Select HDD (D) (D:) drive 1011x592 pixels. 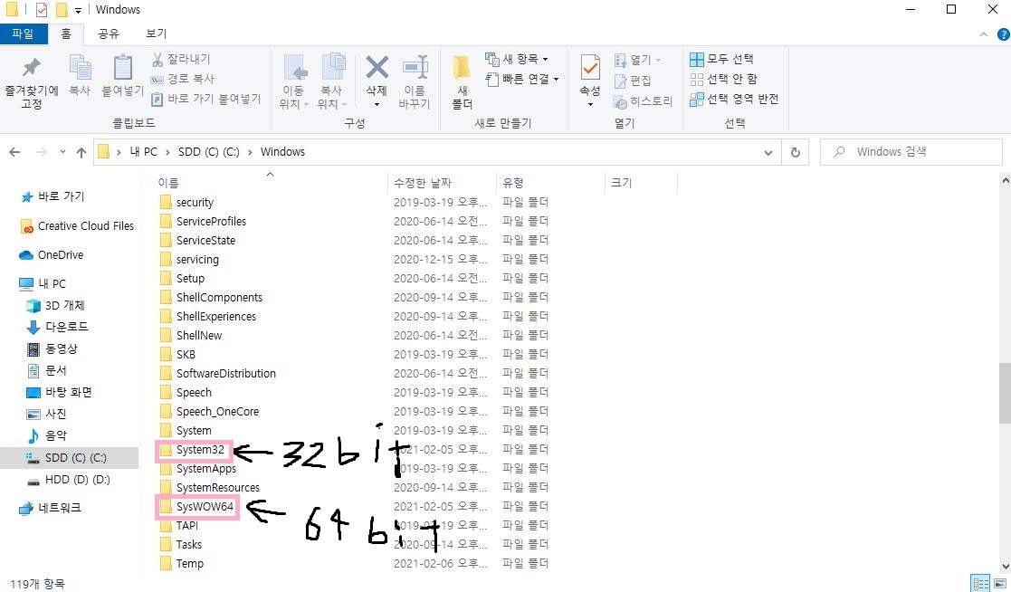tap(77, 480)
